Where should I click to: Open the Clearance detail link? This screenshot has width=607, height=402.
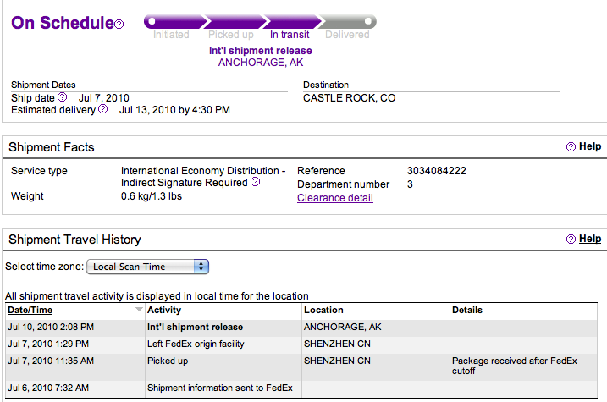click(335, 198)
